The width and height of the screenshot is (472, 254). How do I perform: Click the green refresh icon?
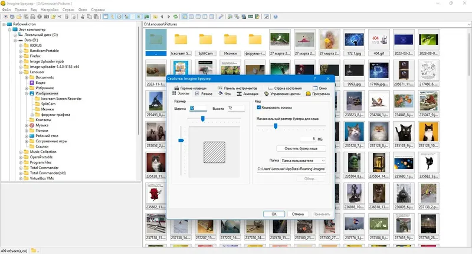(x=175, y=17)
